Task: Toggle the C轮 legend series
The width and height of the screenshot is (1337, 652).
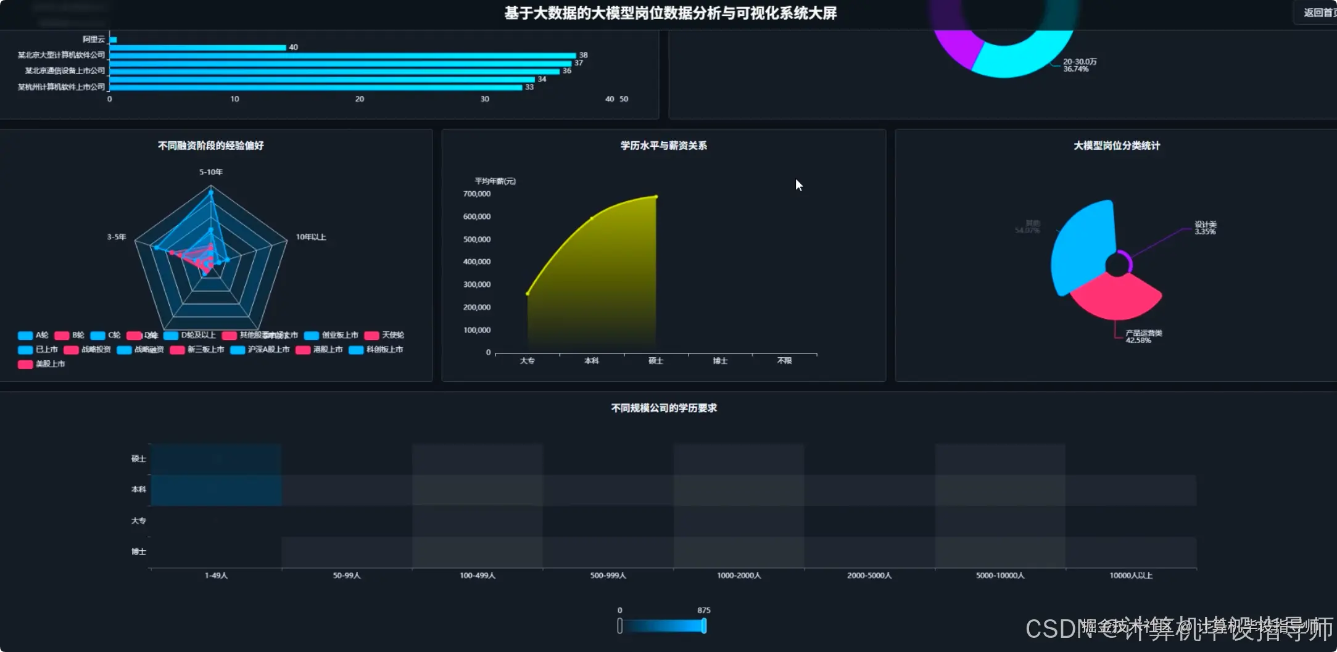Action: (105, 336)
